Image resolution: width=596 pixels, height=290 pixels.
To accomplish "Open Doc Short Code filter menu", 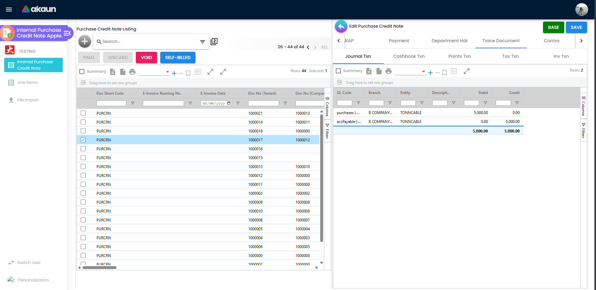I will point(133,103).
